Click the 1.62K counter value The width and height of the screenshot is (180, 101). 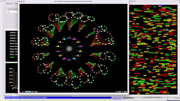click(119, 92)
